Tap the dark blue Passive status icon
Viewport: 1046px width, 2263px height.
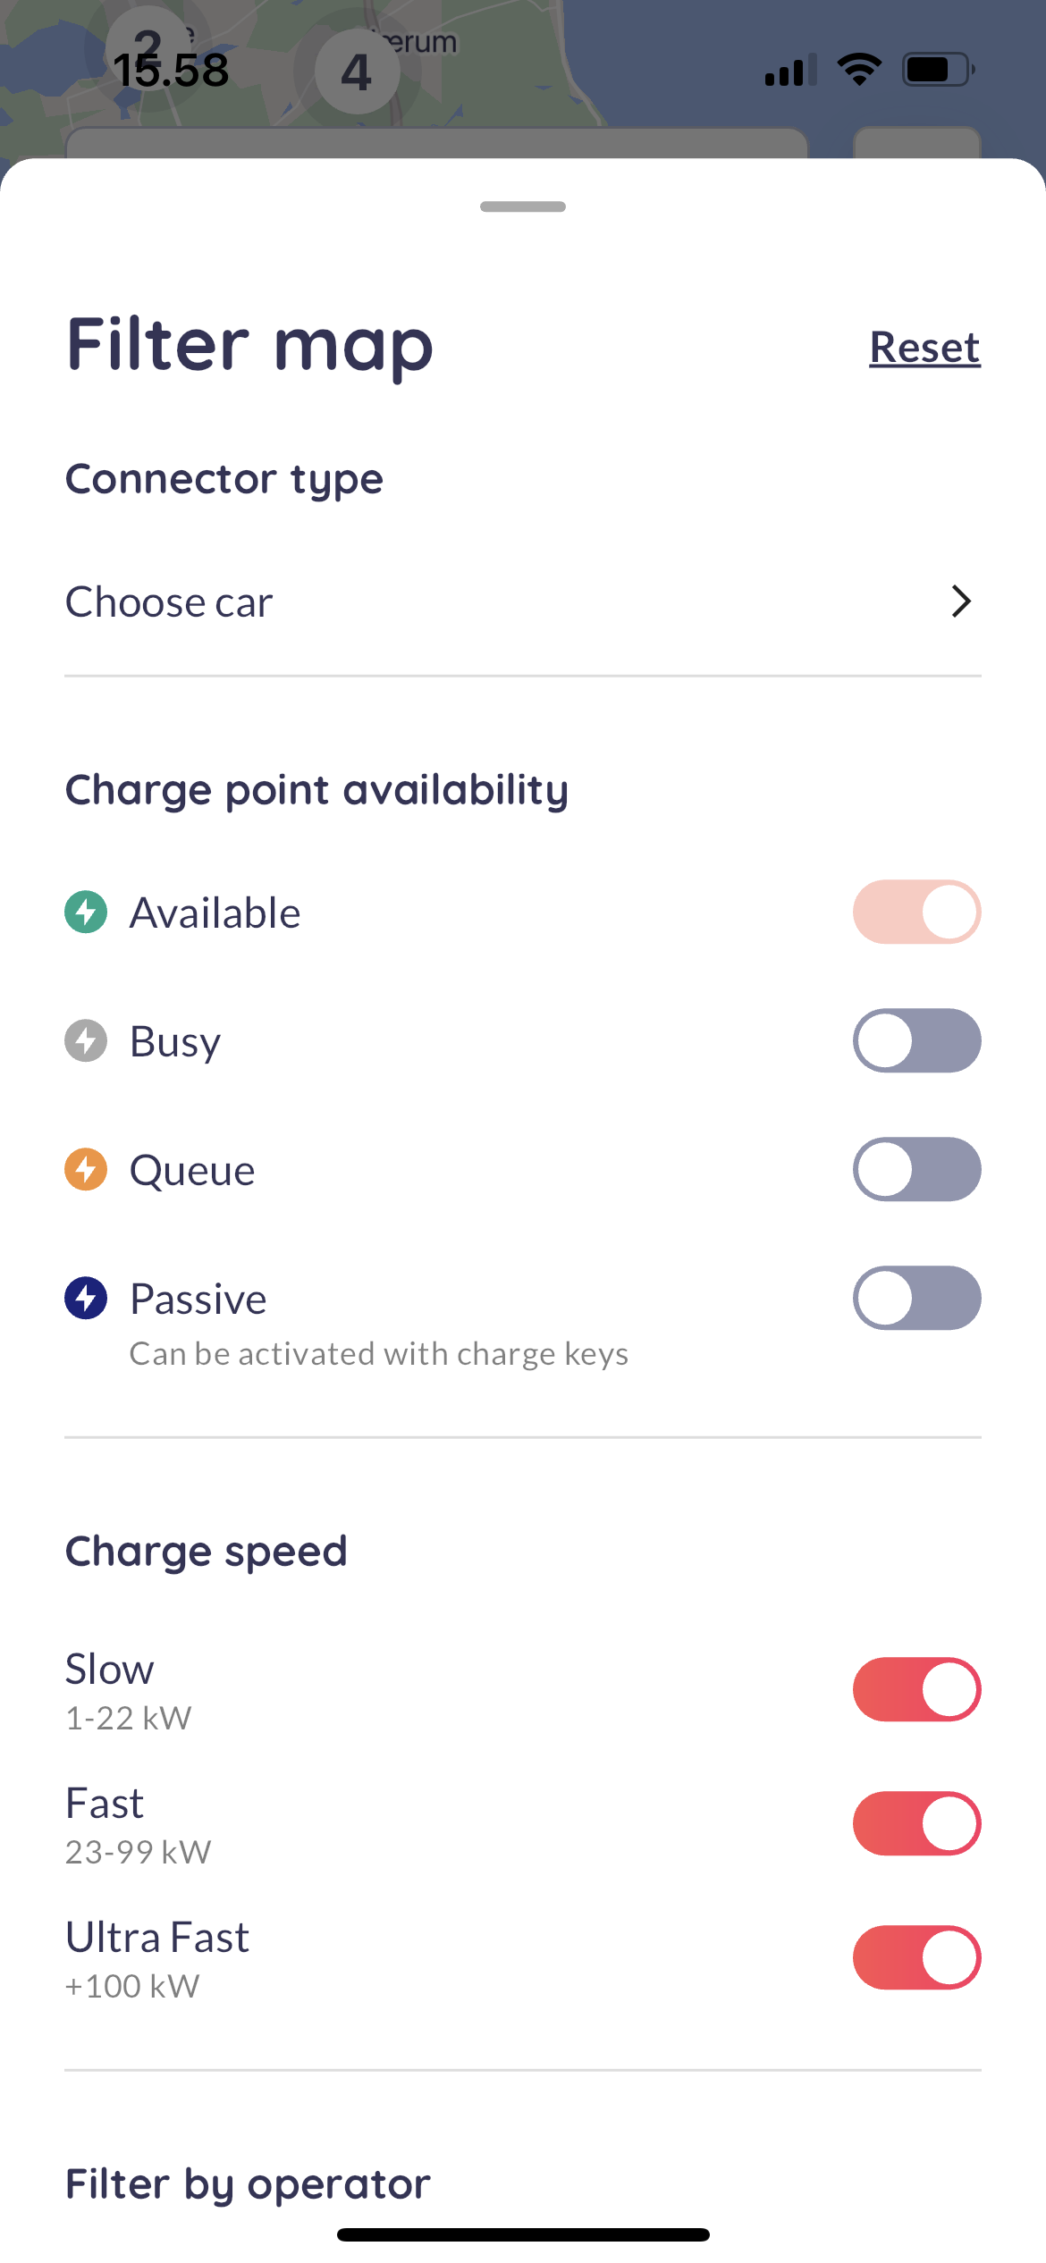coord(86,1299)
